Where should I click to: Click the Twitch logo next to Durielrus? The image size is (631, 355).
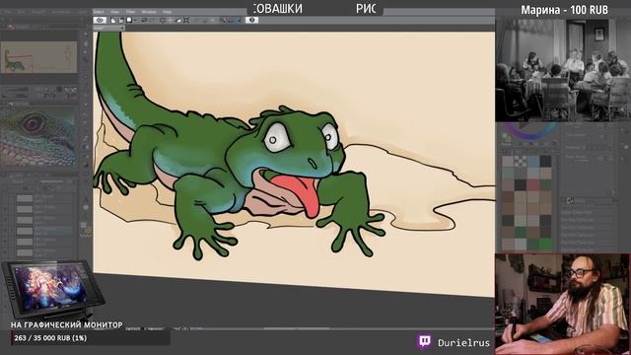coord(424,341)
